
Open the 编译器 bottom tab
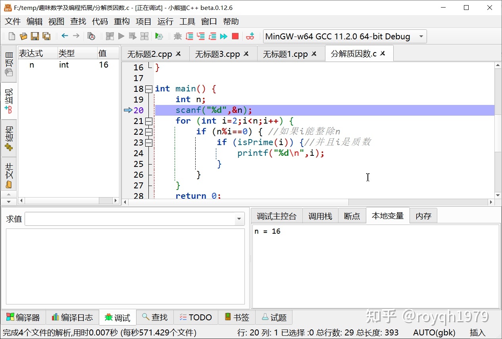[x=23, y=318]
